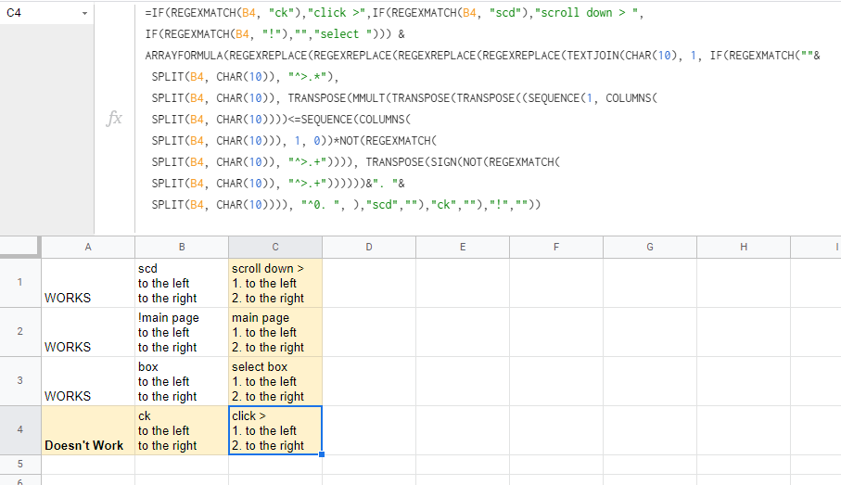Click cell C3 starting with select box
The width and height of the screenshot is (841, 485).
coord(275,381)
